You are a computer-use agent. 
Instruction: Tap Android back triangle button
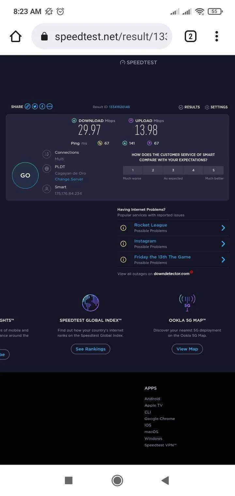(x=165, y=480)
